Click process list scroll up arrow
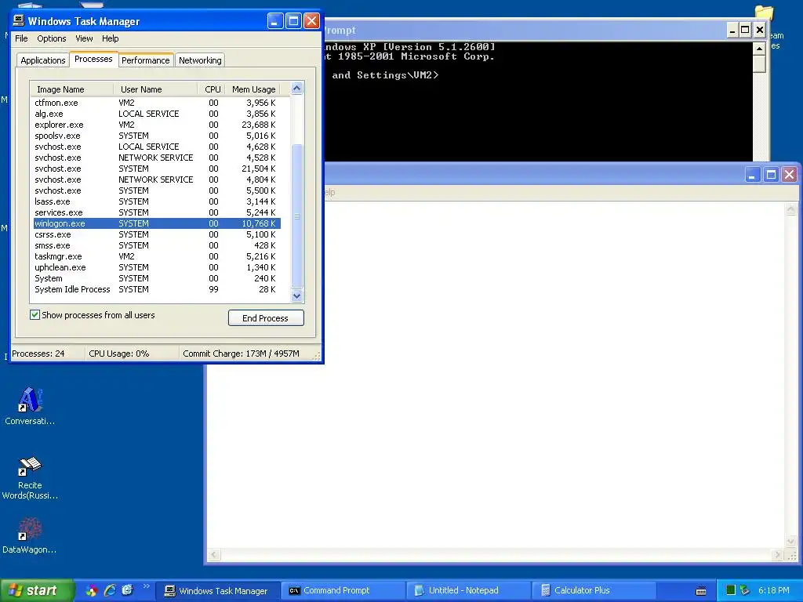803x602 pixels. [297, 89]
